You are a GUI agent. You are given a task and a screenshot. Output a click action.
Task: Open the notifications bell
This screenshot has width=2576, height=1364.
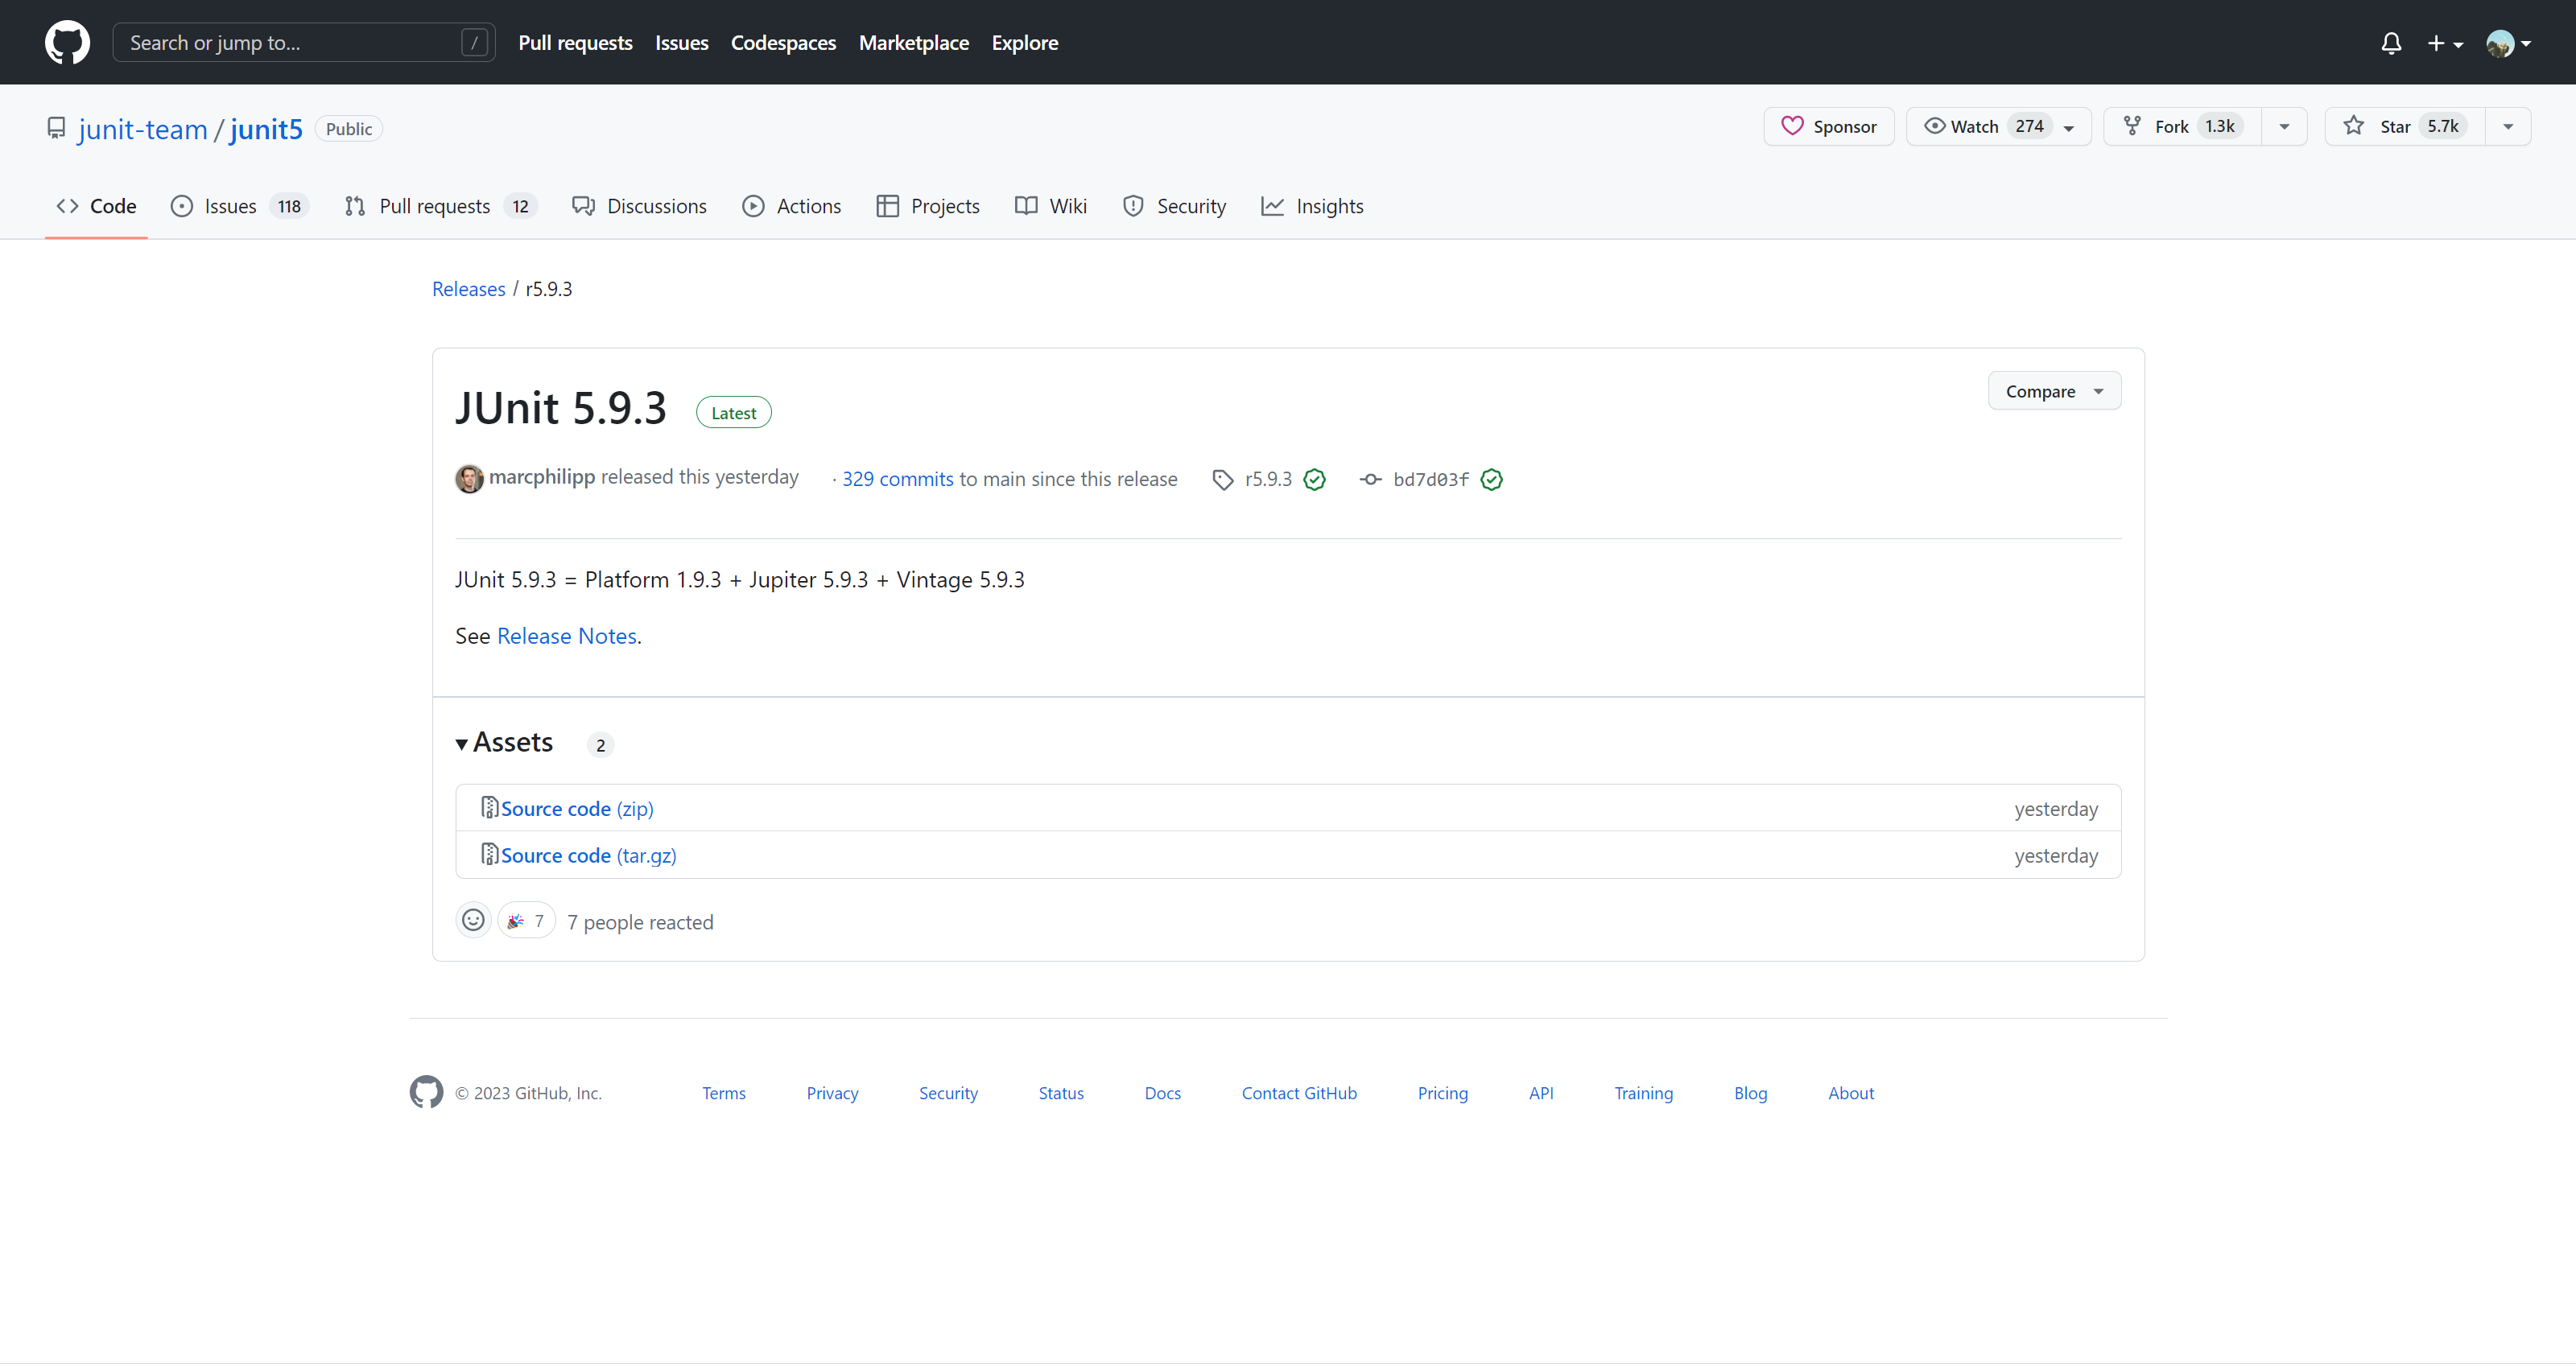tap(2391, 43)
